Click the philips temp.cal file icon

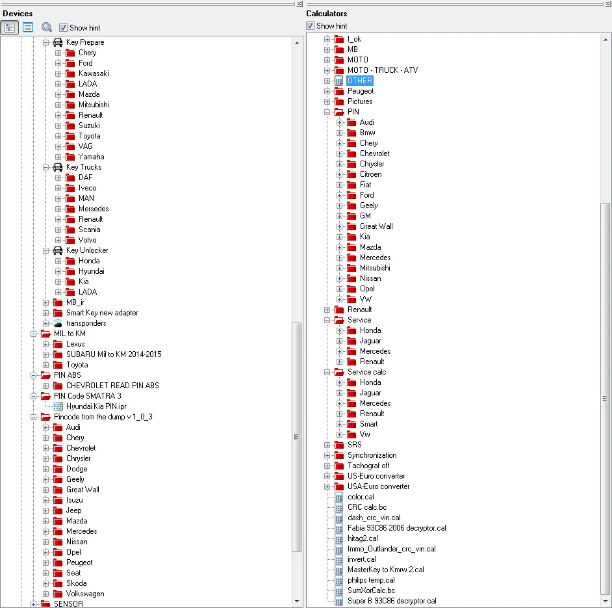pos(338,580)
